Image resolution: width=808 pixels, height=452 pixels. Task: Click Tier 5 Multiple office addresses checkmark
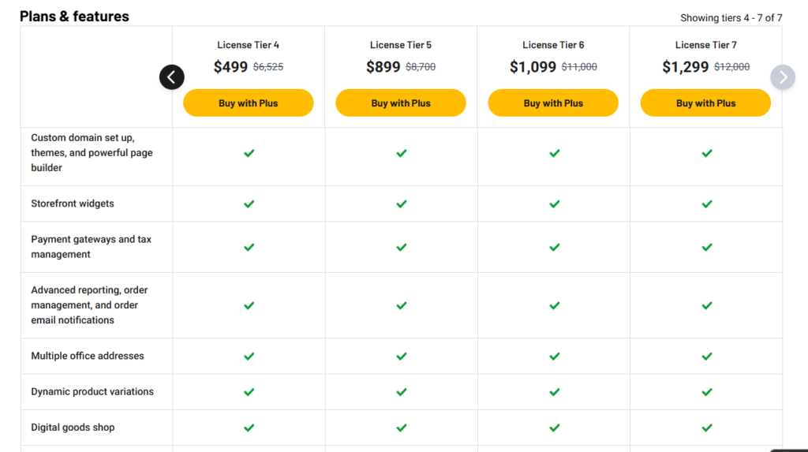point(402,356)
